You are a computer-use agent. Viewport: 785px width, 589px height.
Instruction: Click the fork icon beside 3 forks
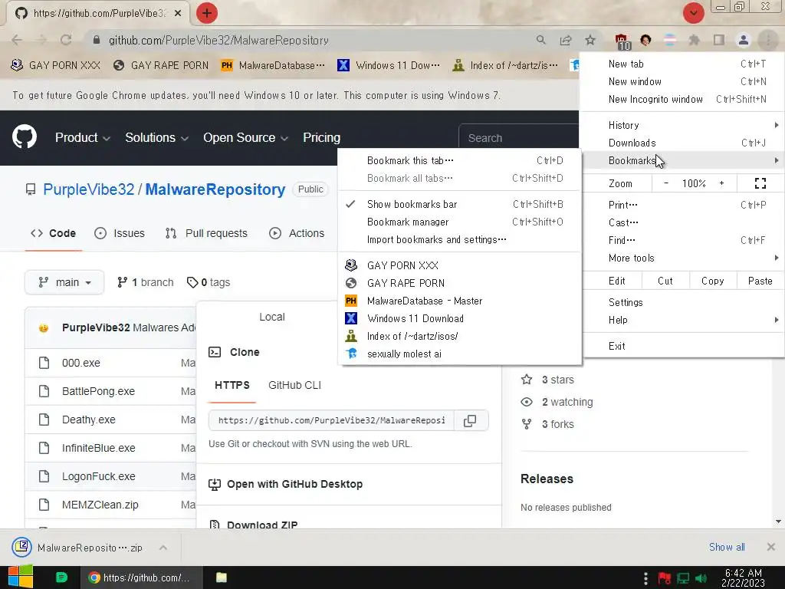click(x=527, y=424)
